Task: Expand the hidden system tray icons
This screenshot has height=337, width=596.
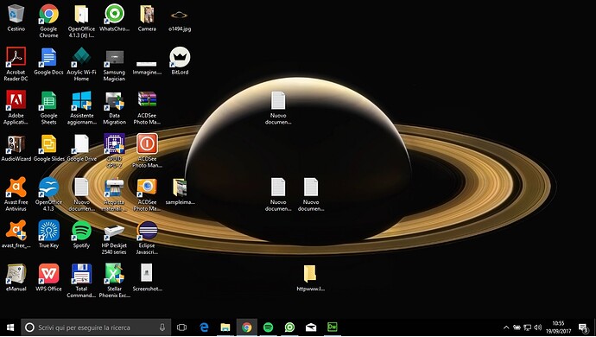Action: coord(506,327)
